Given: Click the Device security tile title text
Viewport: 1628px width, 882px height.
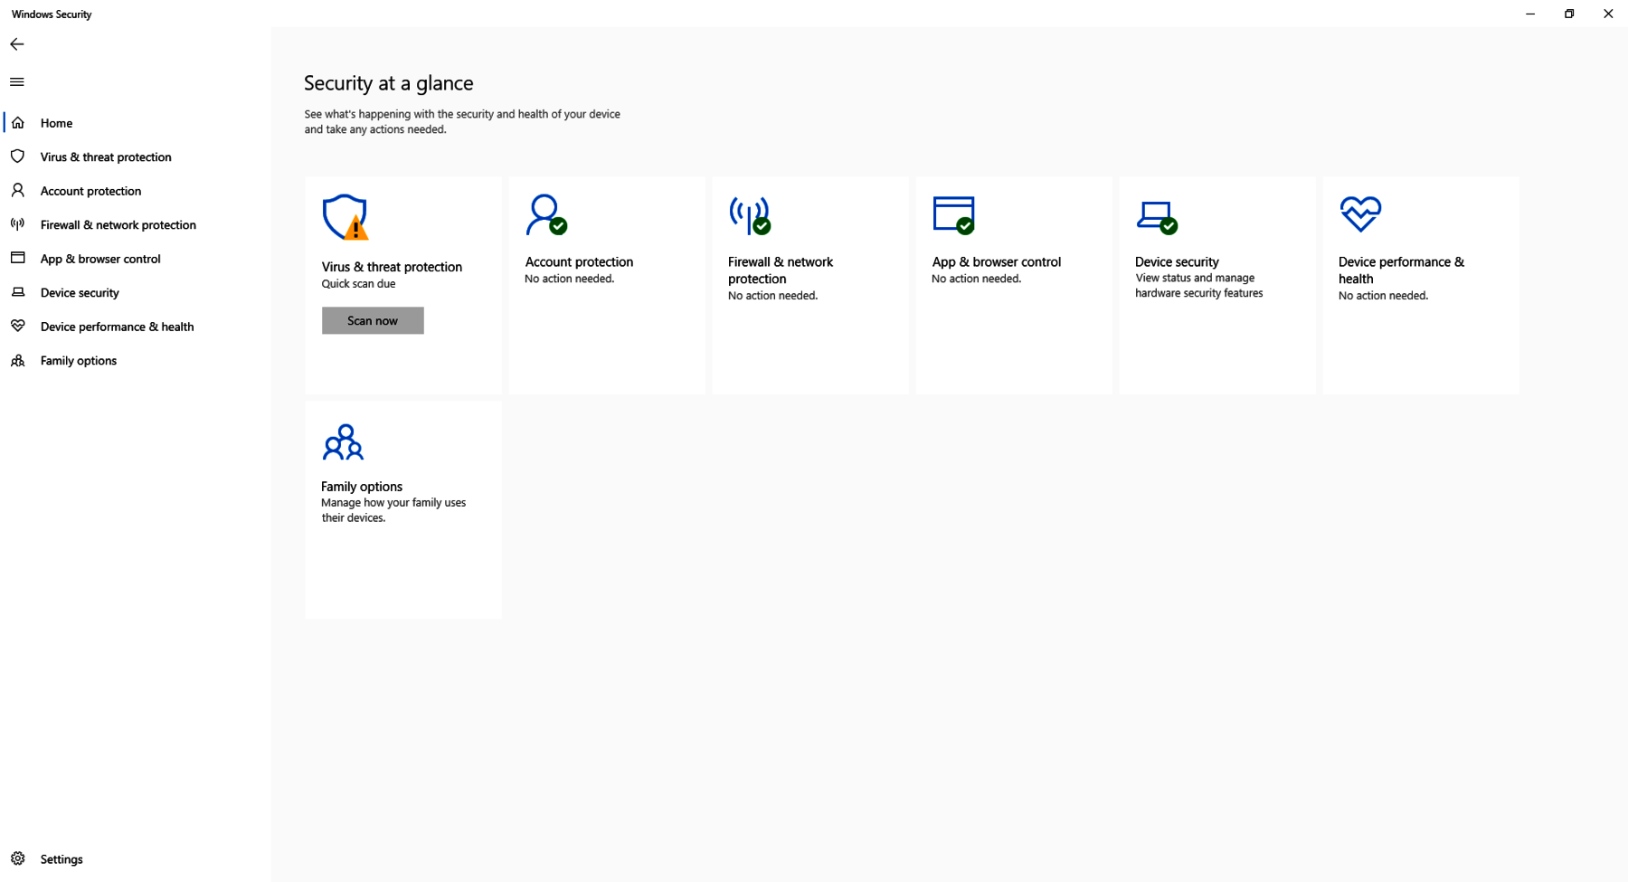Looking at the screenshot, I should click(1177, 261).
